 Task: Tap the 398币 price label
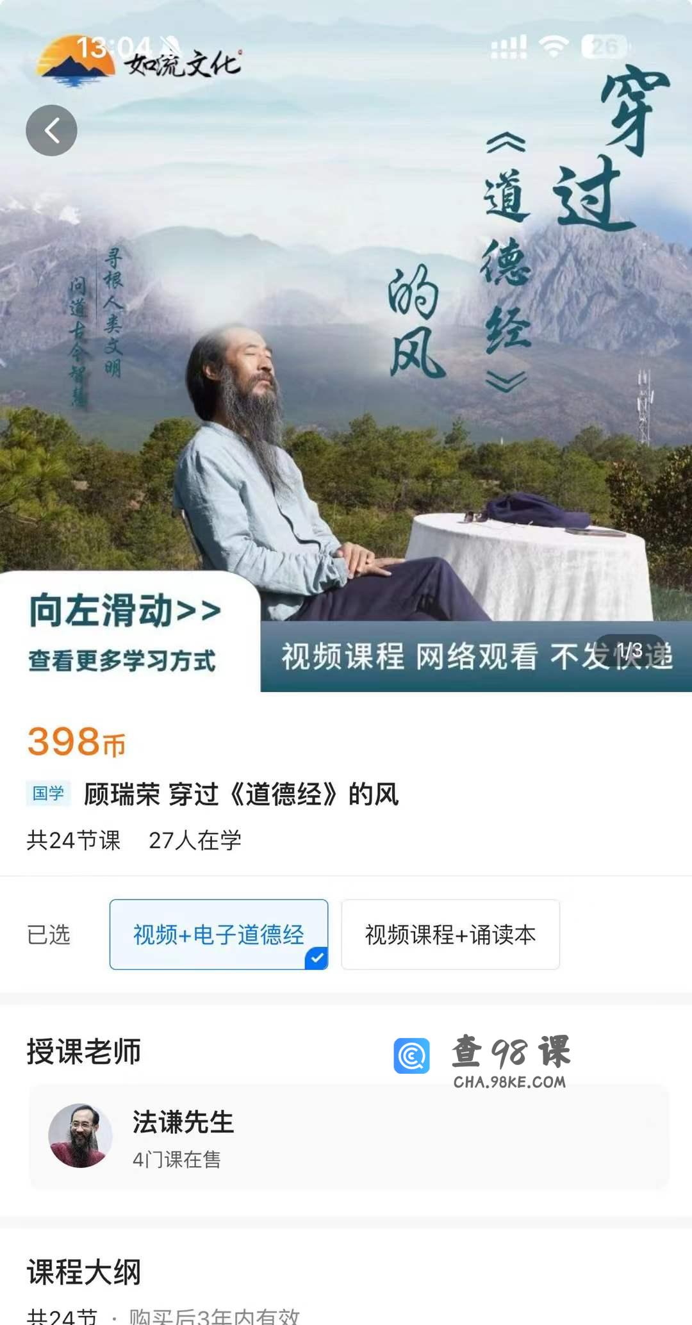coord(76,742)
